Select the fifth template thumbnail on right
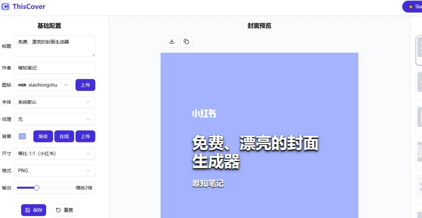The height and width of the screenshot is (218, 422). [x=419, y=190]
